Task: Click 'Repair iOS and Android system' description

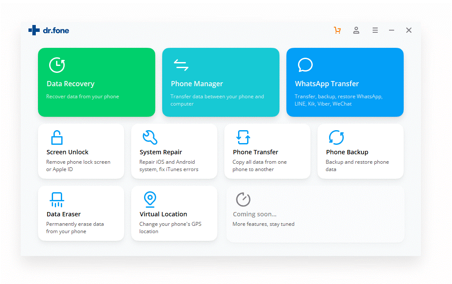Action: coord(169,165)
